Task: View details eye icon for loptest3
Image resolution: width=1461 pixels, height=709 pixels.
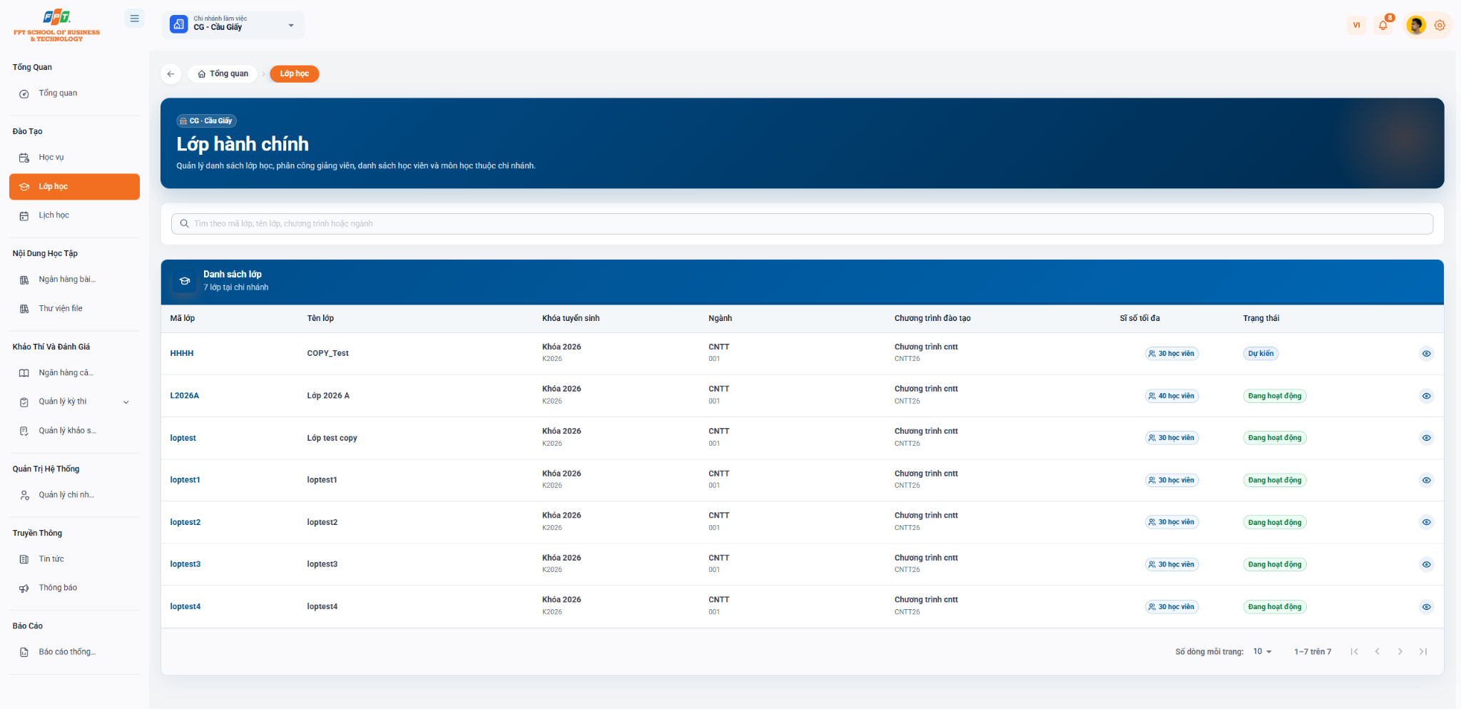Action: coord(1426,564)
